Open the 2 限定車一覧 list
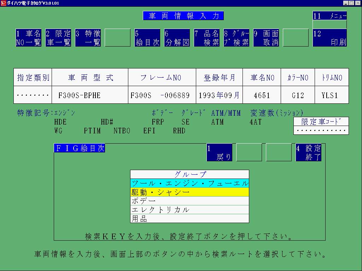 tap(58, 38)
